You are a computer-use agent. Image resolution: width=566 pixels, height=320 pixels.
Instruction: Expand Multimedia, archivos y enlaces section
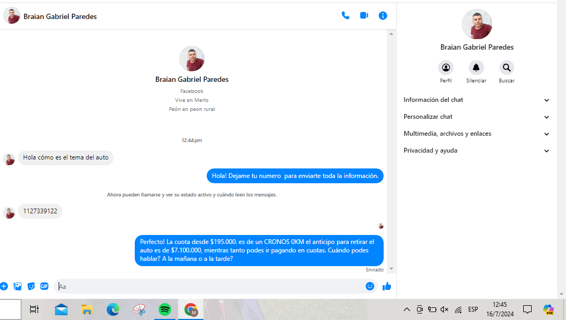coord(476,134)
